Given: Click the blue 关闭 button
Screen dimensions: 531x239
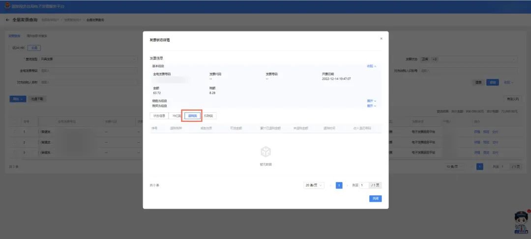Looking at the screenshot, I should [x=375, y=199].
